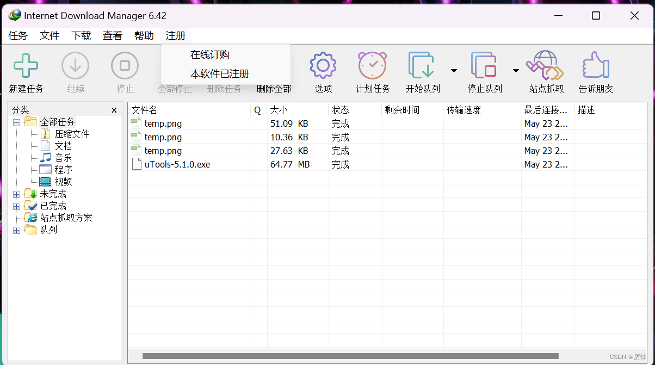The image size is (655, 365).
Task: Sort by the 大小 column header
Action: pos(298,110)
